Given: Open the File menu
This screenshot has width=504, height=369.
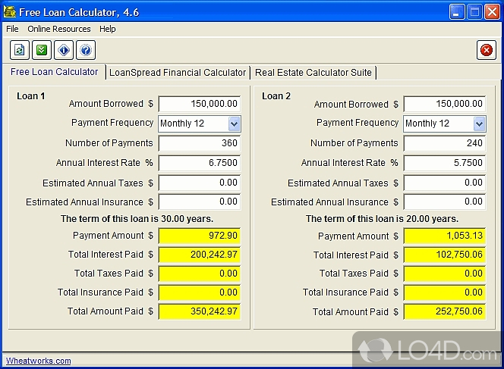Looking at the screenshot, I should 12,29.
